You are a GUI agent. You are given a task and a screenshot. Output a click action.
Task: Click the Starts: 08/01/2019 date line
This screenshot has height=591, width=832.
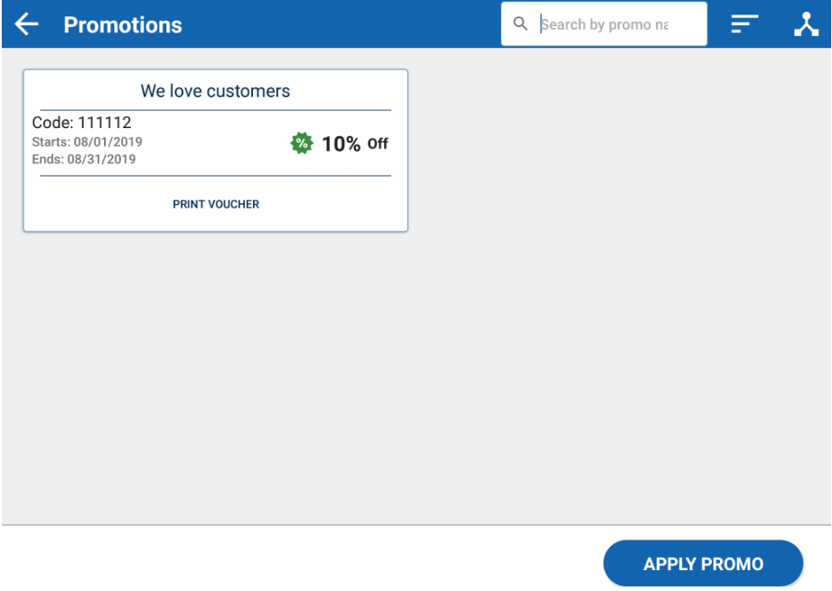click(87, 143)
